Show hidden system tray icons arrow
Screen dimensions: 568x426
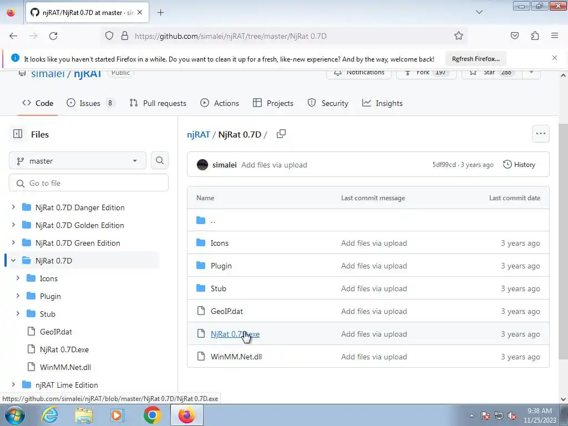click(x=471, y=416)
